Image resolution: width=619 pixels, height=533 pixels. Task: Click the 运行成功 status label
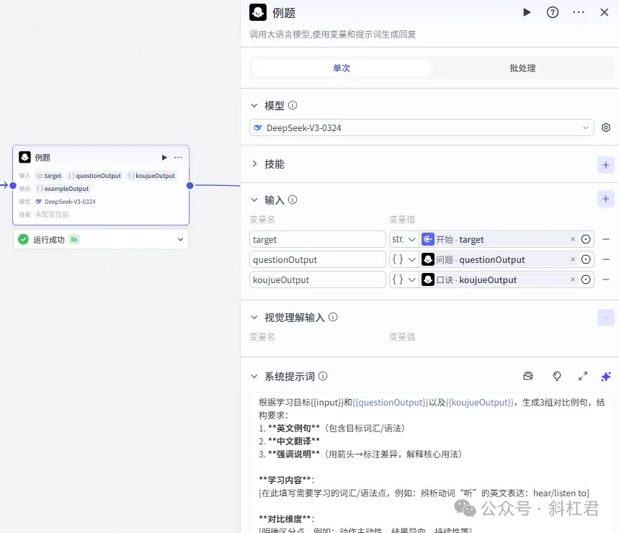48,239
